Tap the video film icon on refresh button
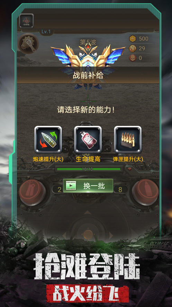The image size is (172, 307). click(71, 186)
